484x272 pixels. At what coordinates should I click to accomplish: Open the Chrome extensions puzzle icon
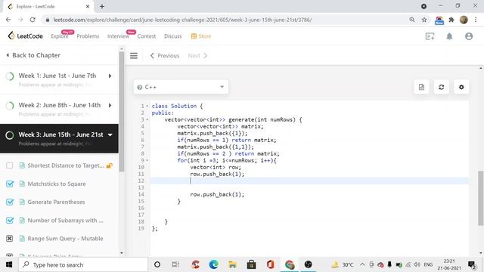pyautogui.click(x=451, y=20)
